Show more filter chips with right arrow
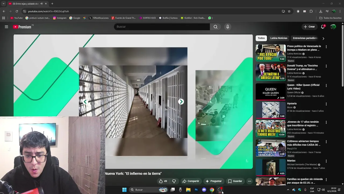344x194 pixels. [323, 39]
